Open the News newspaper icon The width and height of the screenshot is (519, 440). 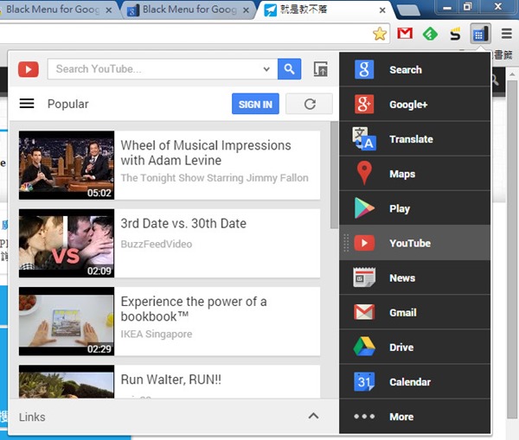pos(364,277)
